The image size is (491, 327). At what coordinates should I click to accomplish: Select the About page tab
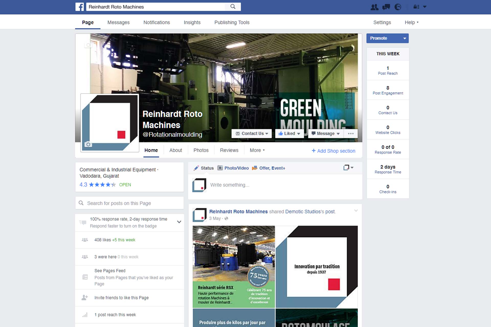click(176, 150)
